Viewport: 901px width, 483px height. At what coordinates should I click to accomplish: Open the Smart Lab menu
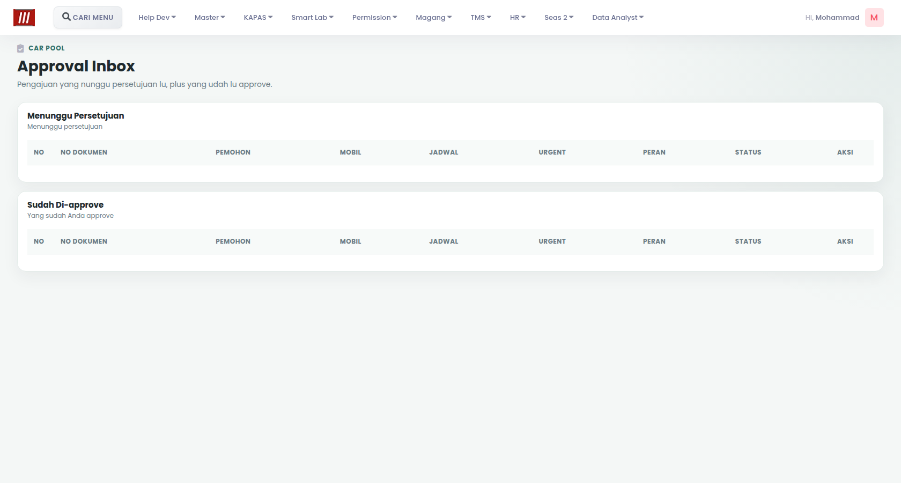click(312, 18)
